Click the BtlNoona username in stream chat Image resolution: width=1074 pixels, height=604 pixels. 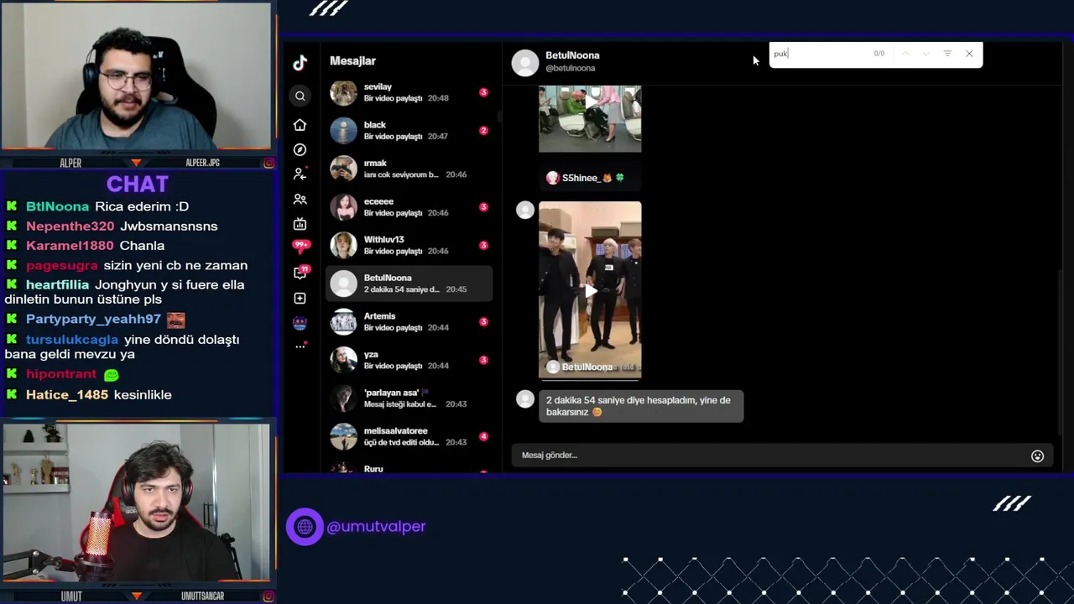(x=57, y=206)
